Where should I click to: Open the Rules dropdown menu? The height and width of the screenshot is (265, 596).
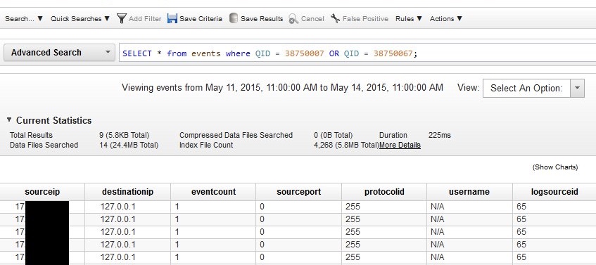point(409,18)
